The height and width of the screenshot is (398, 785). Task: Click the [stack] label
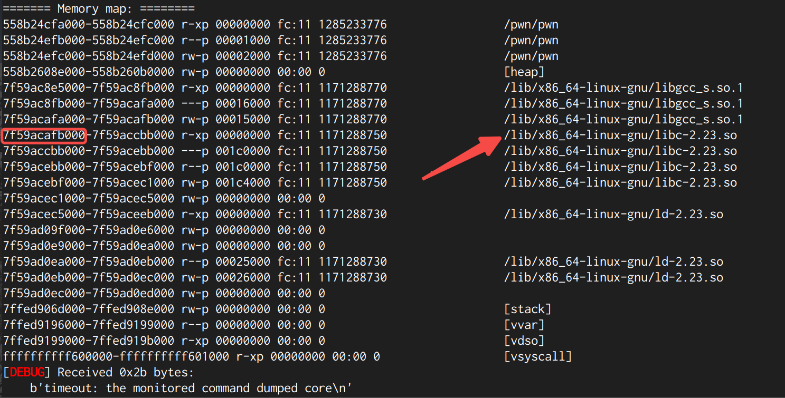click(527, 309)
